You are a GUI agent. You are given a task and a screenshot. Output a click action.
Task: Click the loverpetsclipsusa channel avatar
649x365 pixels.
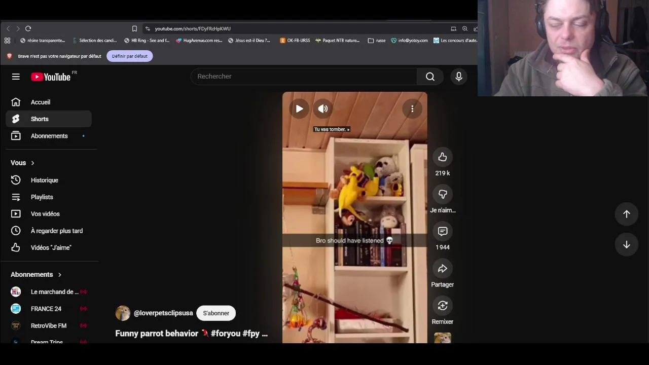123,313
